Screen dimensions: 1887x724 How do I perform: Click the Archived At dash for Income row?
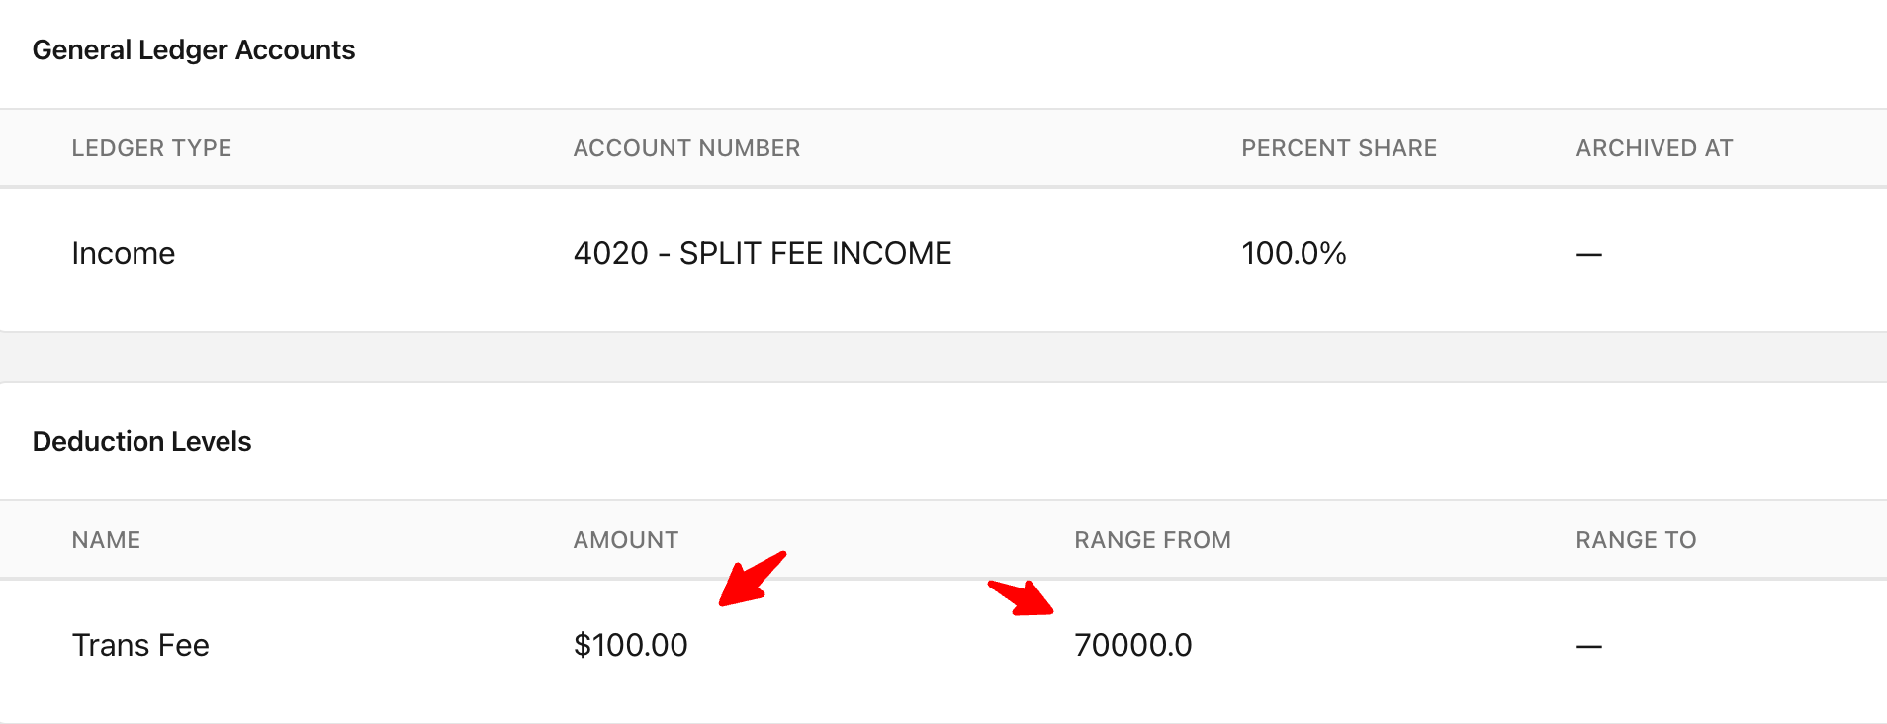tap(1589, 255)
